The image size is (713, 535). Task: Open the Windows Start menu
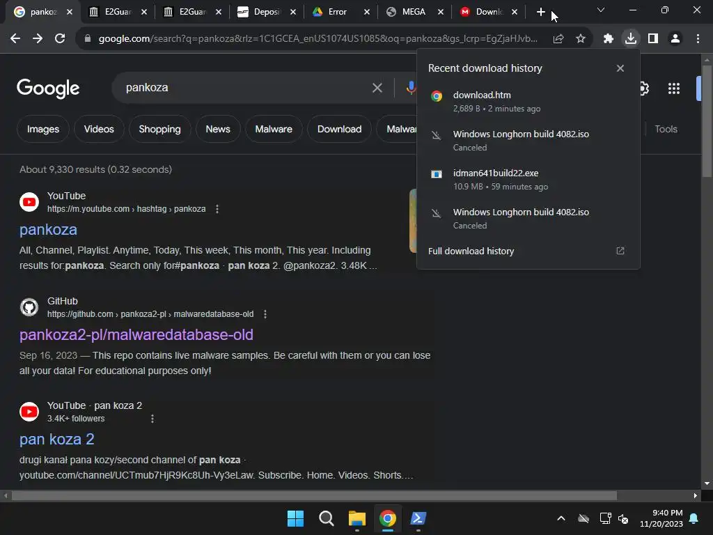click(x=295, y=518)
